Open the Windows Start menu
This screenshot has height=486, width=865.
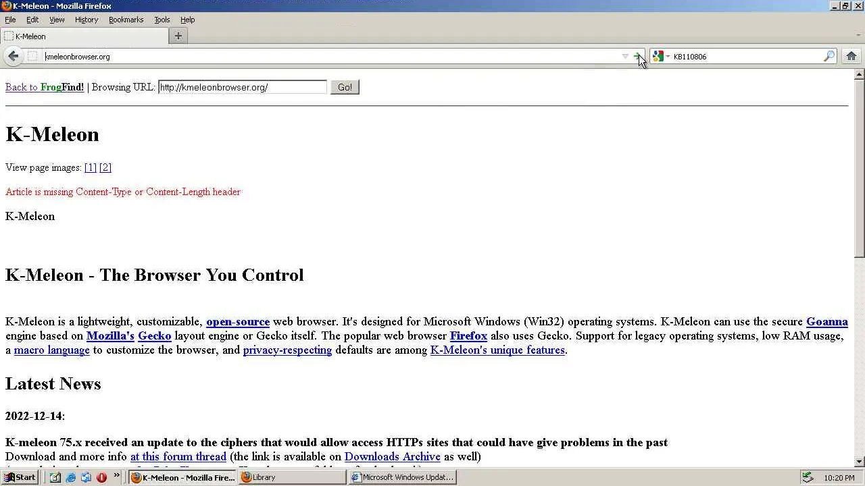[20, 477]
